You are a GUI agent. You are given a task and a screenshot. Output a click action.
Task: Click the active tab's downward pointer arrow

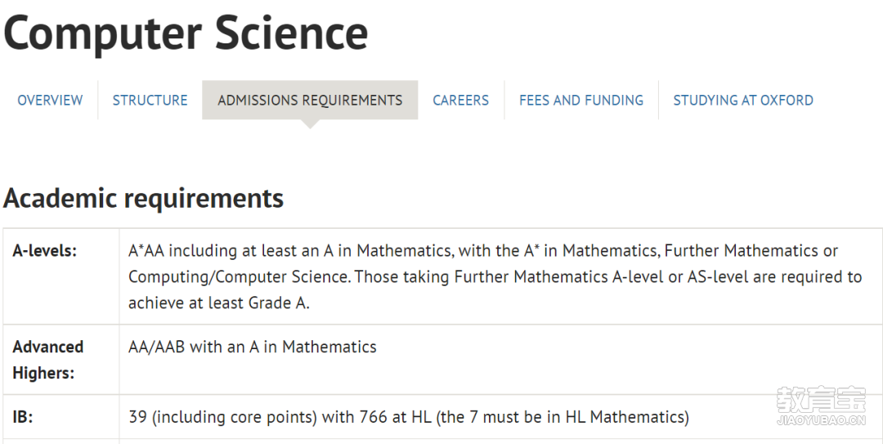click(x=310, y=124)
